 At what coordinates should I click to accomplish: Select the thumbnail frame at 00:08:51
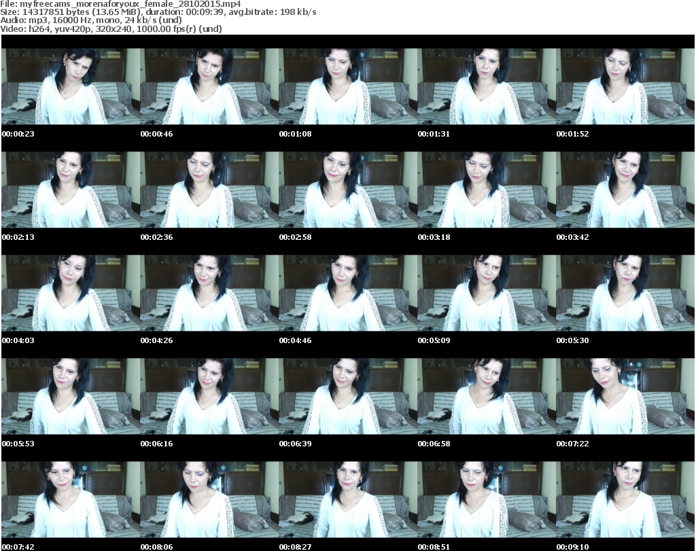487,499
